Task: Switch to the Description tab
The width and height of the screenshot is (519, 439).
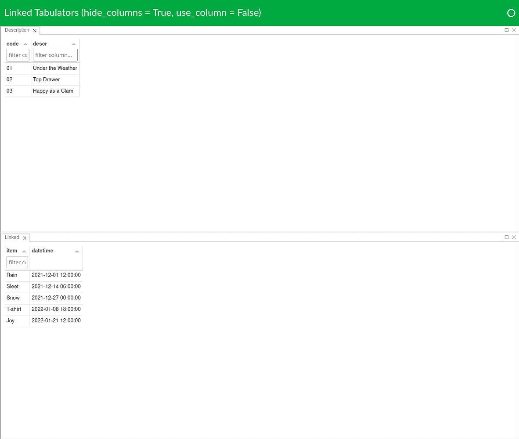Action: point(16,30)
